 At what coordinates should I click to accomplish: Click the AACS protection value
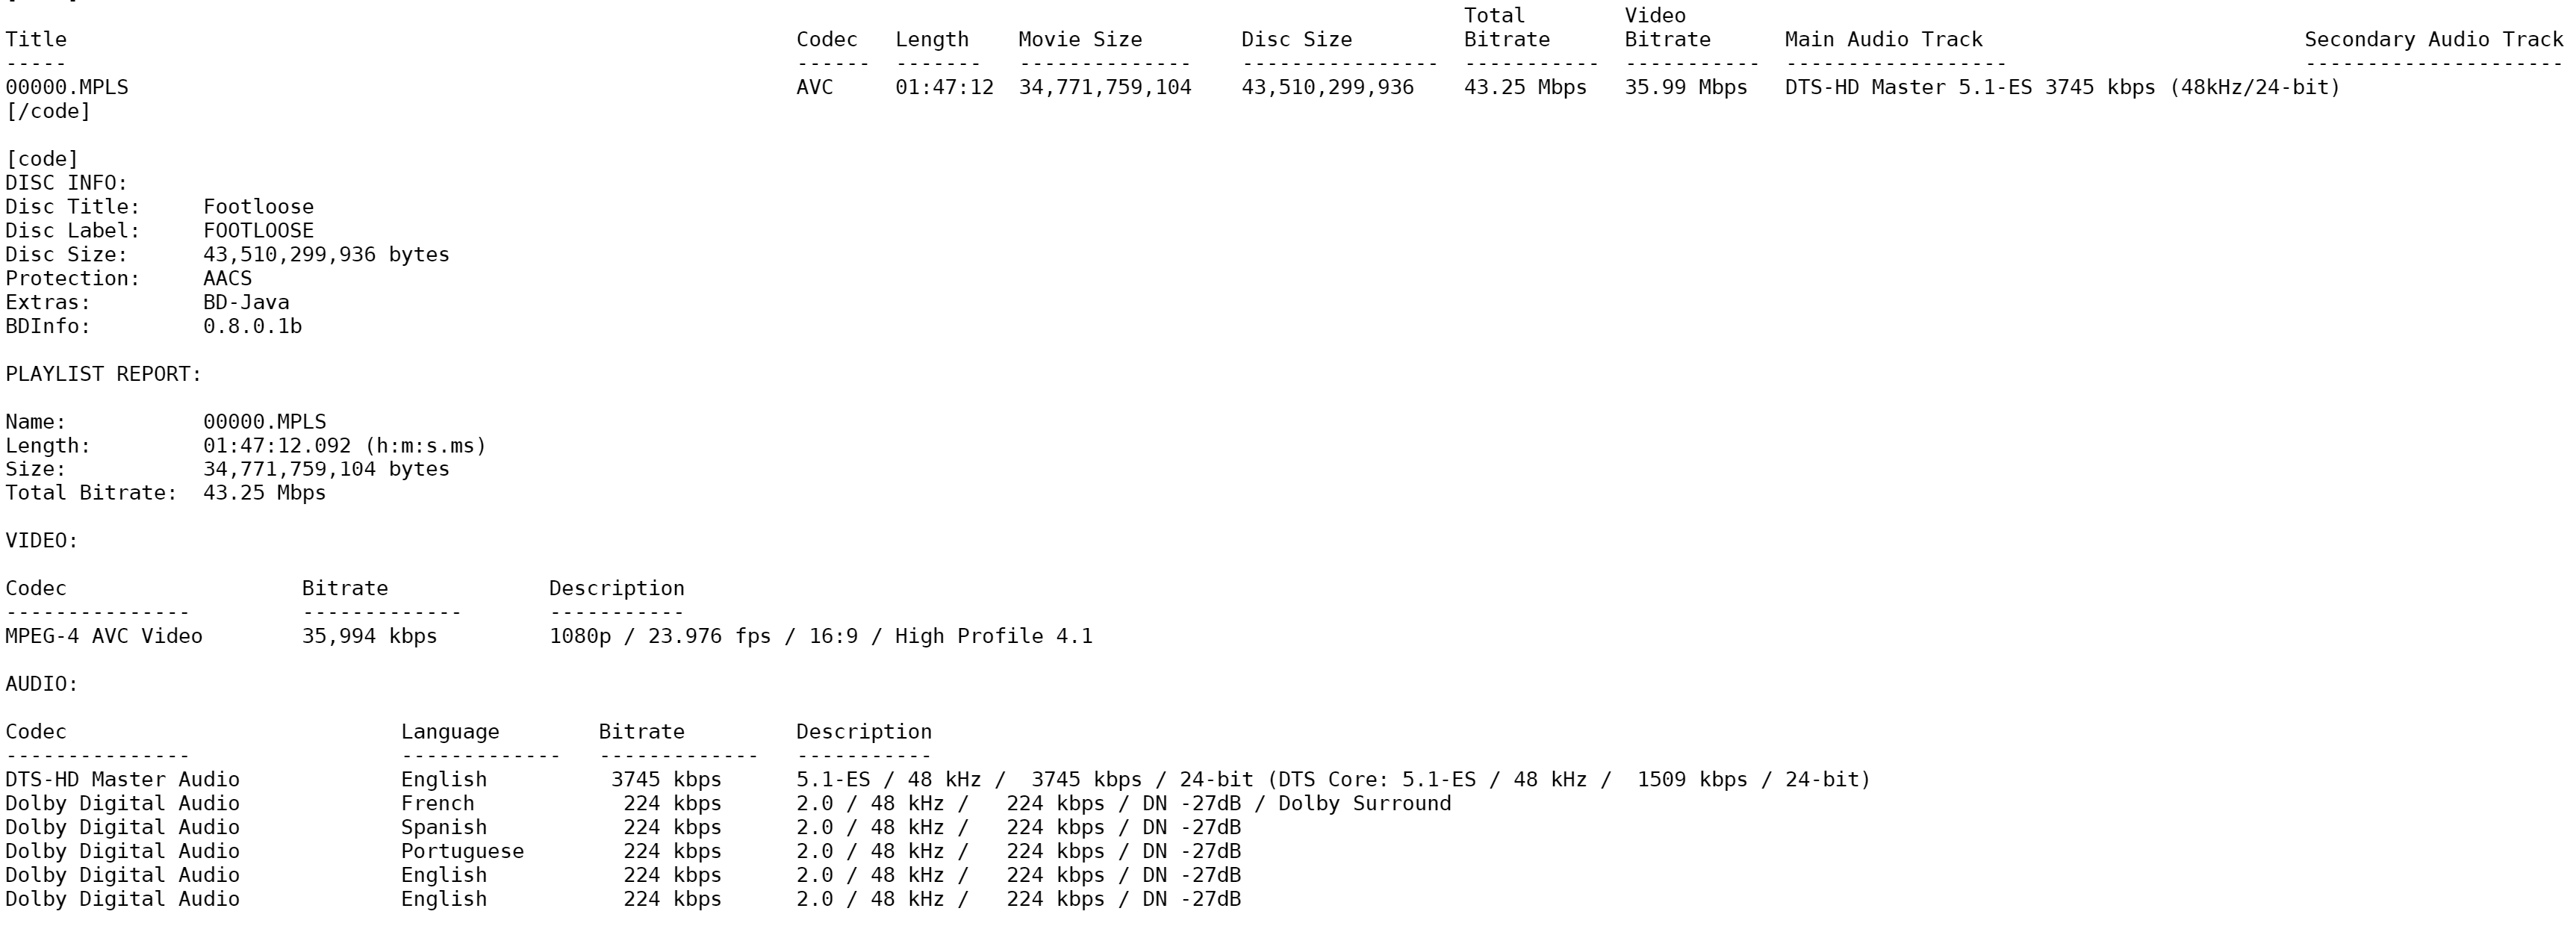pyautogui.click(x=227, y=279)
